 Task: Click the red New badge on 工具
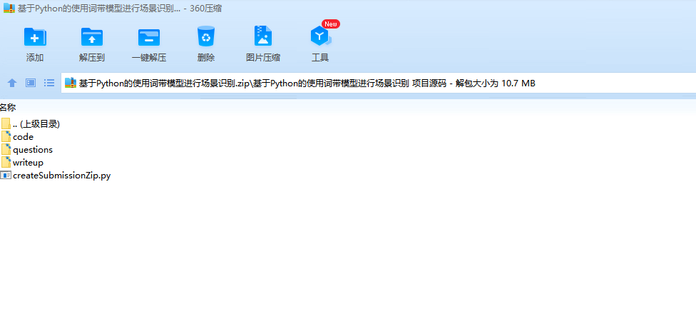click(331, 24)
